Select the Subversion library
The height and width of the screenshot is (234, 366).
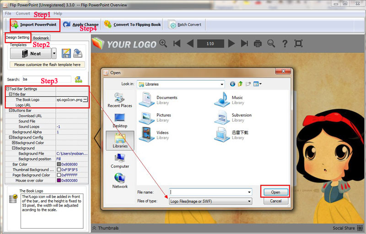point(233,117)
